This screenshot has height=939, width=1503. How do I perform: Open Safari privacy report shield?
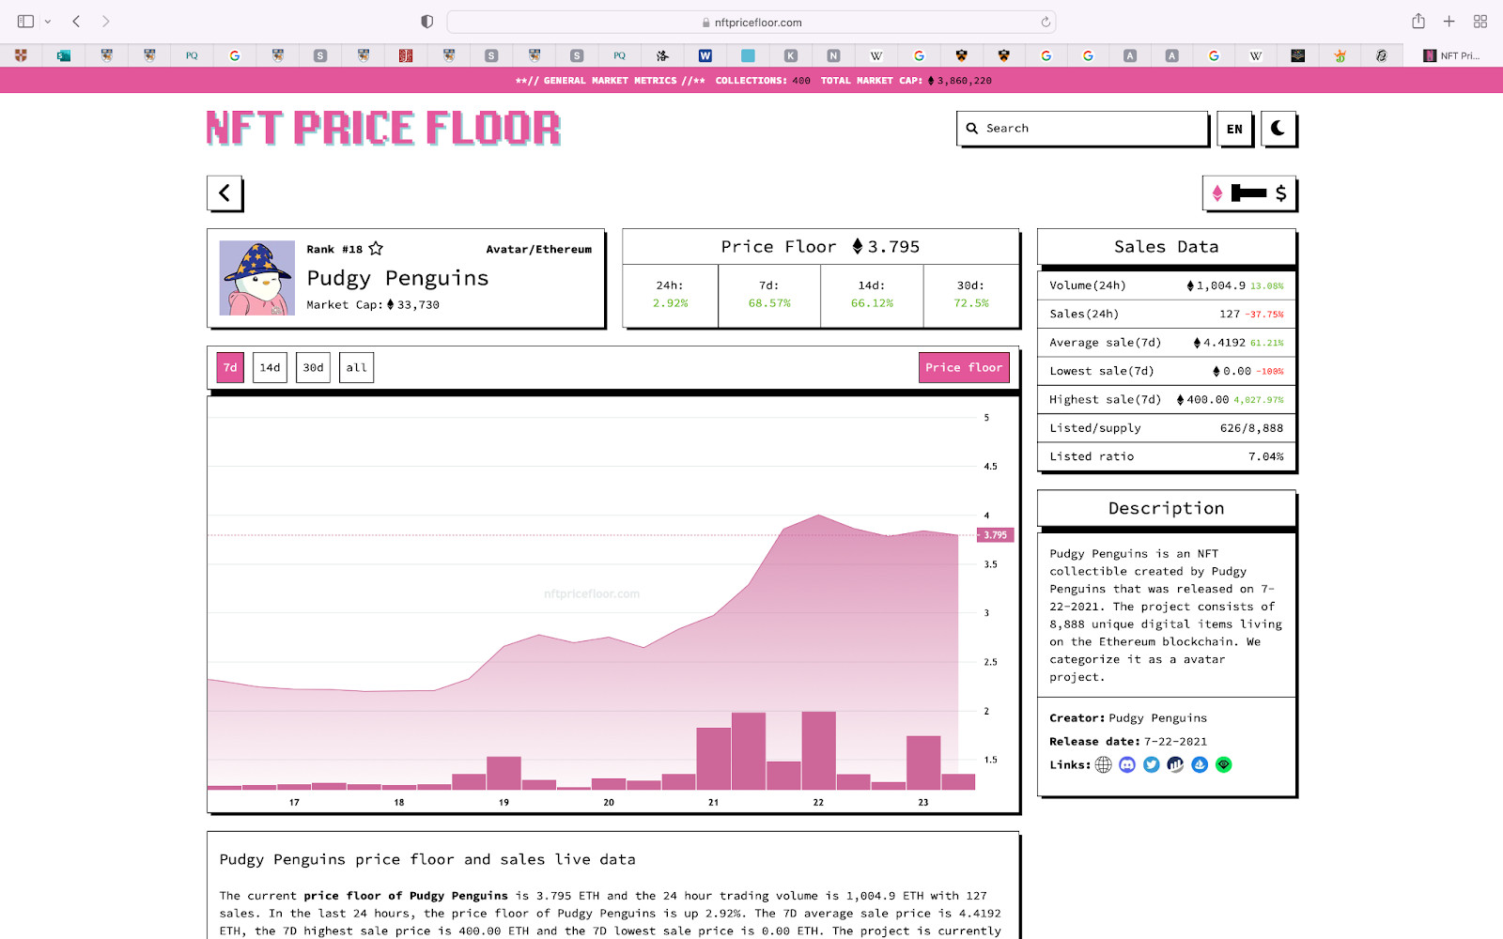point(427,22)
